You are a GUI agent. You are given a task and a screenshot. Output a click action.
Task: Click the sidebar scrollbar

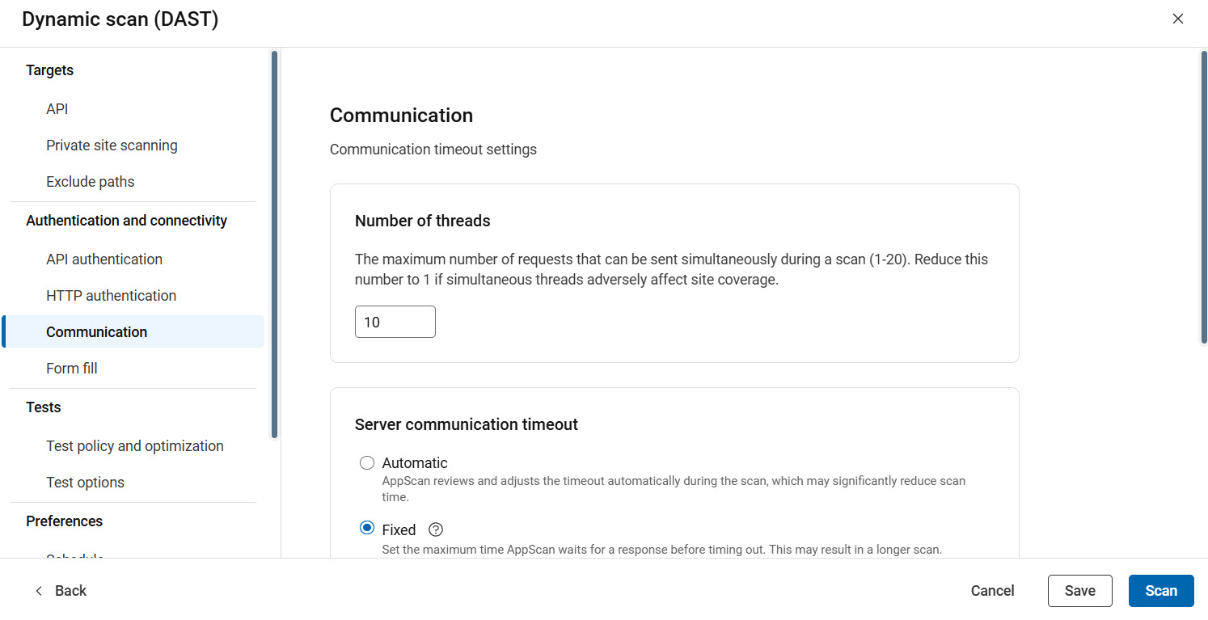click(273, 243)
